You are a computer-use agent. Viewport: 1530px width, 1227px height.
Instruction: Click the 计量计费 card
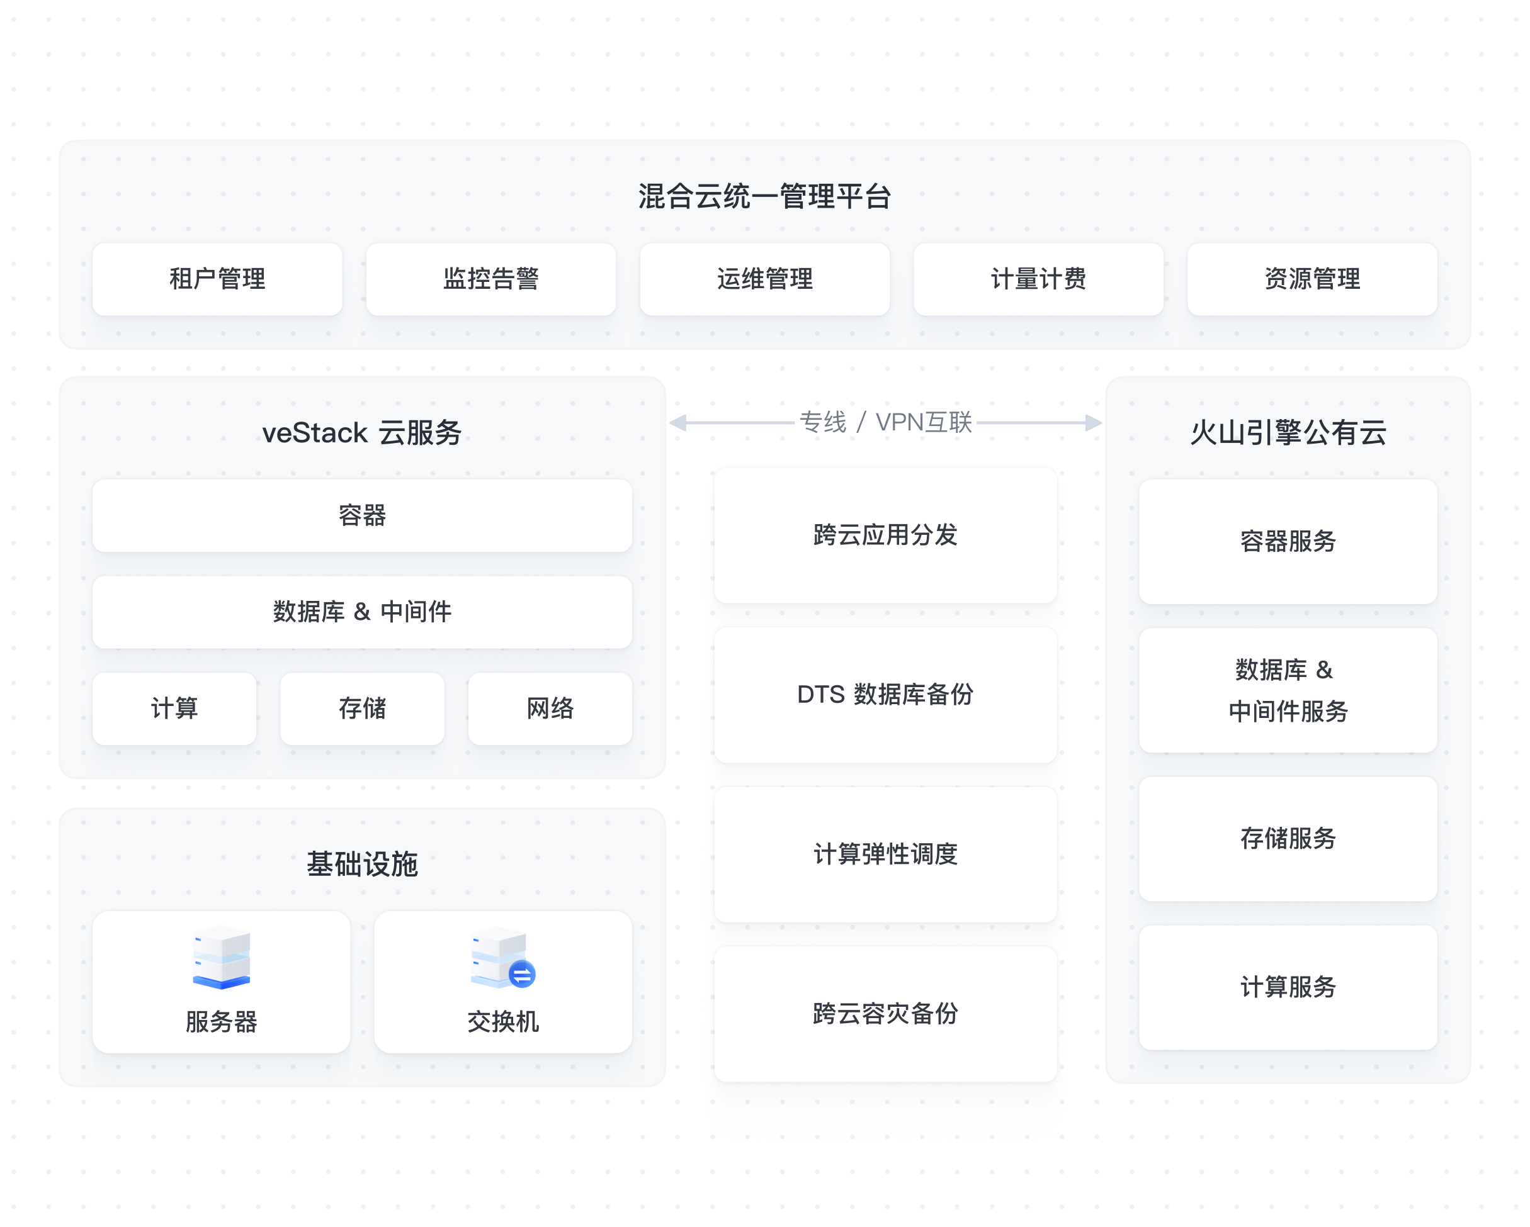(1038, 279)
